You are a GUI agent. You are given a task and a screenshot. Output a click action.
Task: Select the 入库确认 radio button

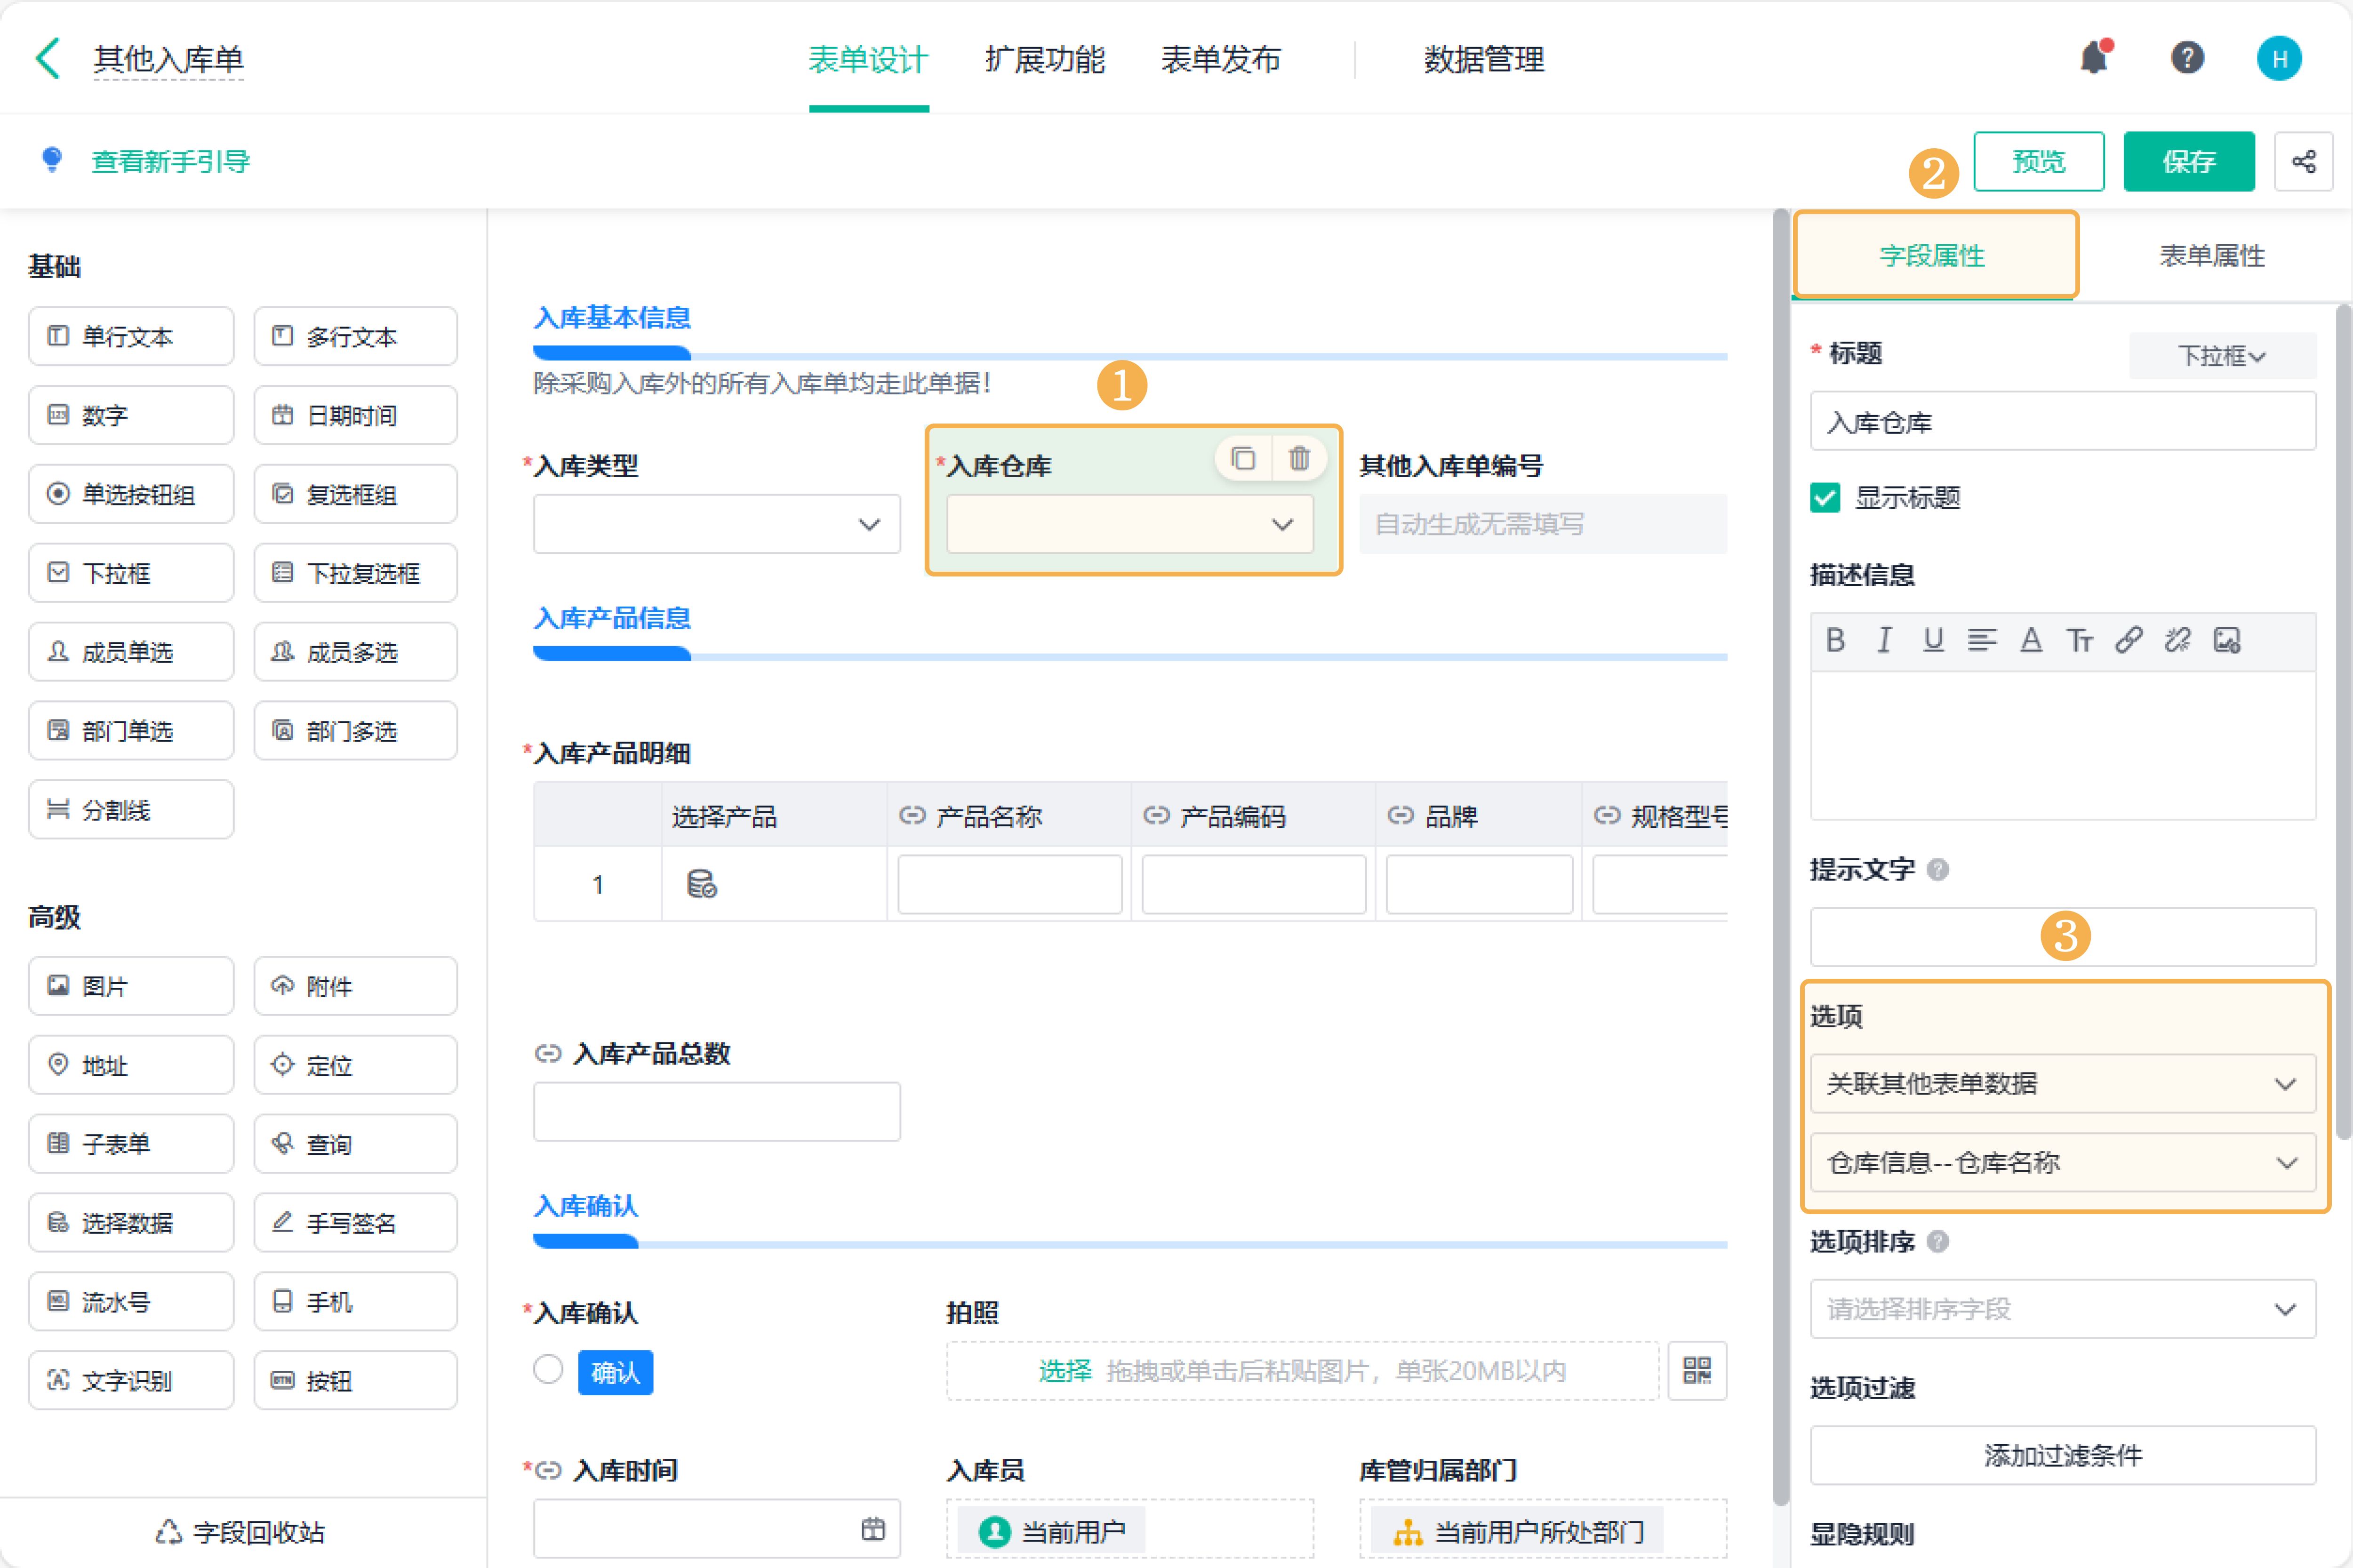pos(548,1369)
